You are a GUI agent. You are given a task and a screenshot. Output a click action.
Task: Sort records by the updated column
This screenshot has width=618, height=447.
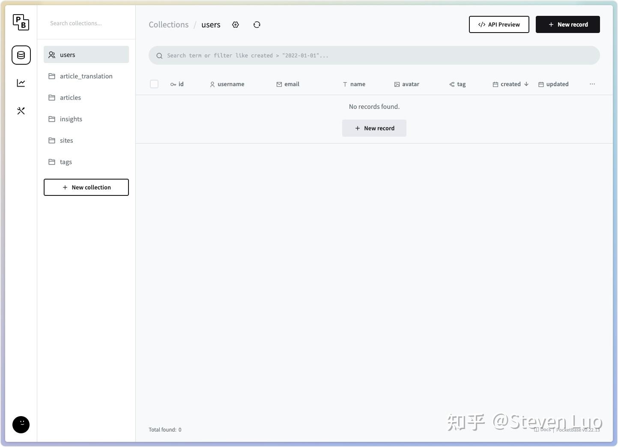point(557,84)
